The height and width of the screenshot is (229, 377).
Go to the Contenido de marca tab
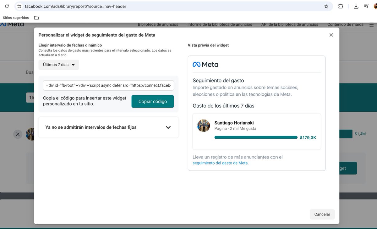pos(345,24)
